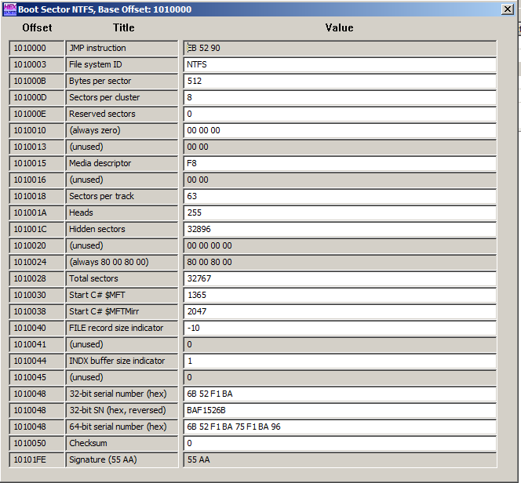
Task: Click the value 80 00 80 00
Action: tap(340, 262)
